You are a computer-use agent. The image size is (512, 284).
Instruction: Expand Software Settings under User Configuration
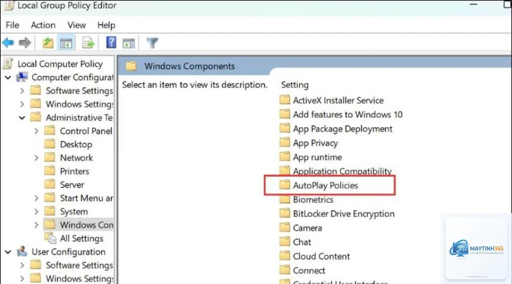(22, 265)
